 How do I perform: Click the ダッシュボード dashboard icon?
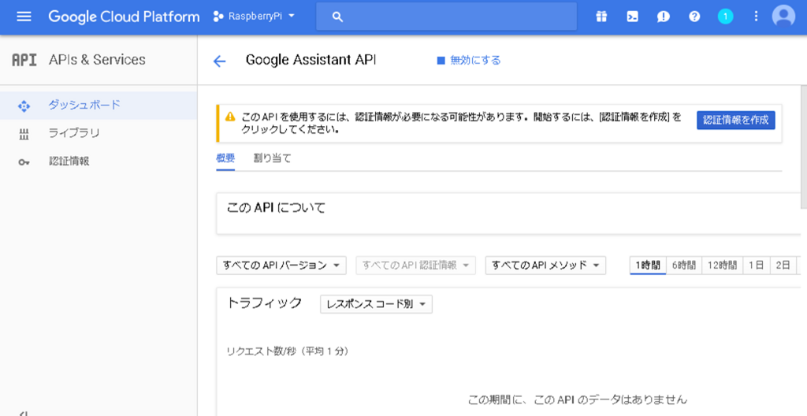pyautogui.click(x=24, y=106)
